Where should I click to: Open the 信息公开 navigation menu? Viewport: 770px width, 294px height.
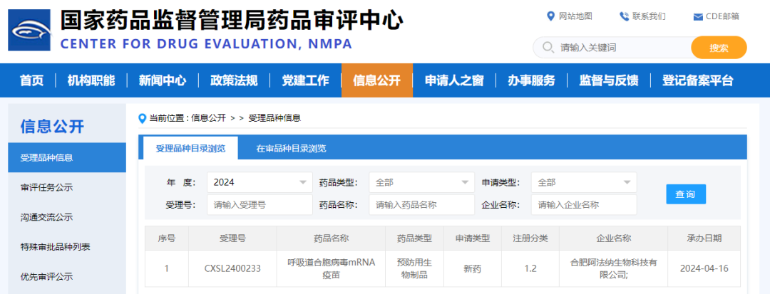[x=376, y=80]
